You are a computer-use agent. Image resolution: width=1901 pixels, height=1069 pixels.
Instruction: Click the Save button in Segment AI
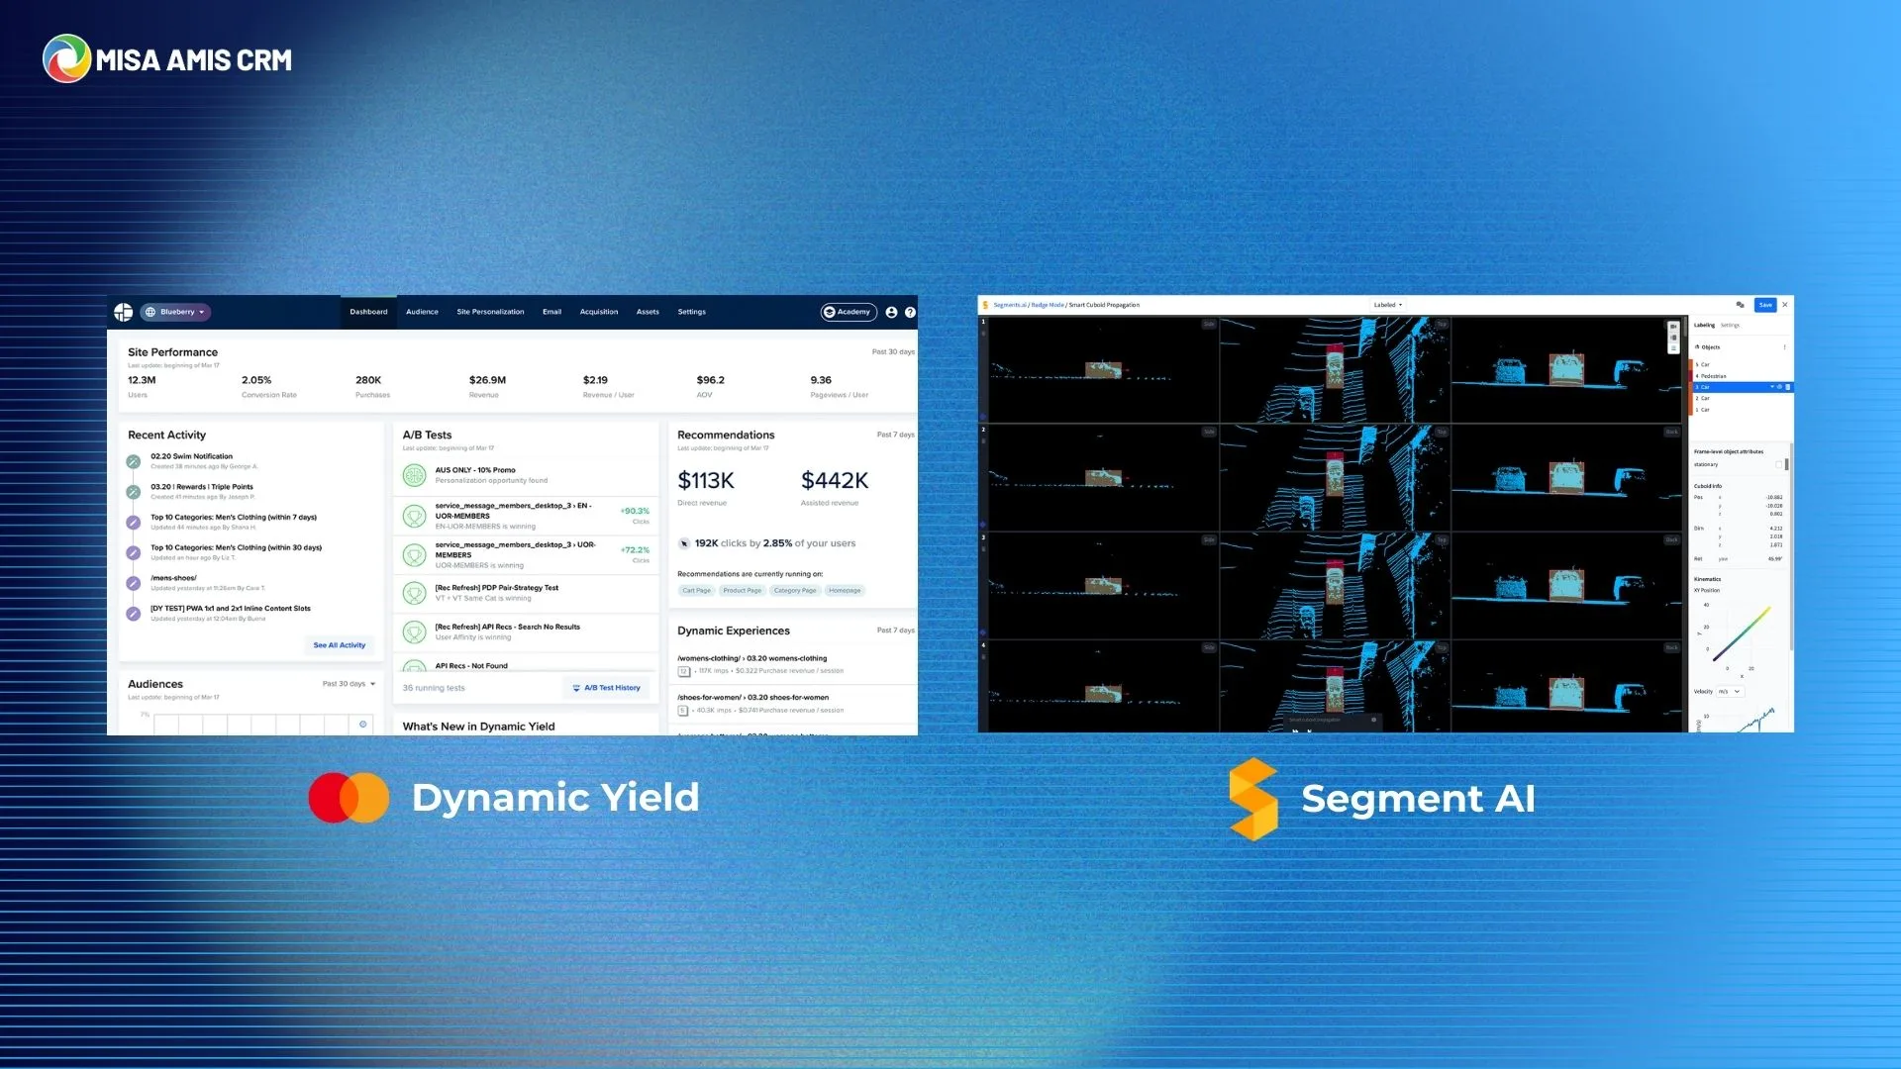[x=1765, y=305]
